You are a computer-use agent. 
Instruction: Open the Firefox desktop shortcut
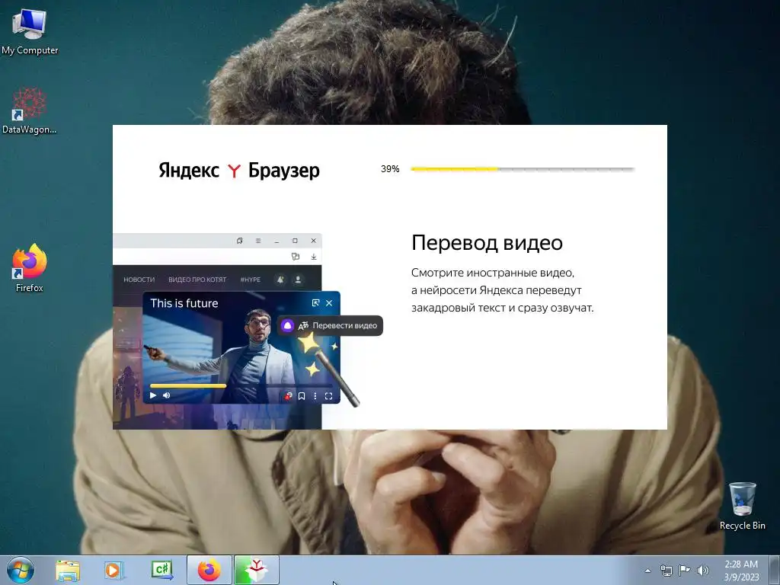(x=30, y=267)
